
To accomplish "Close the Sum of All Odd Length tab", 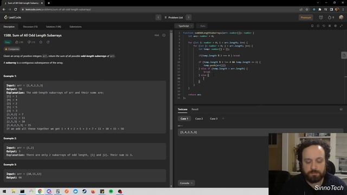I will [x=42, y=3].
